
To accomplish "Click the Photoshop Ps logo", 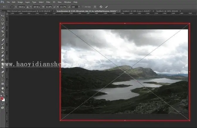I will 2,2.
